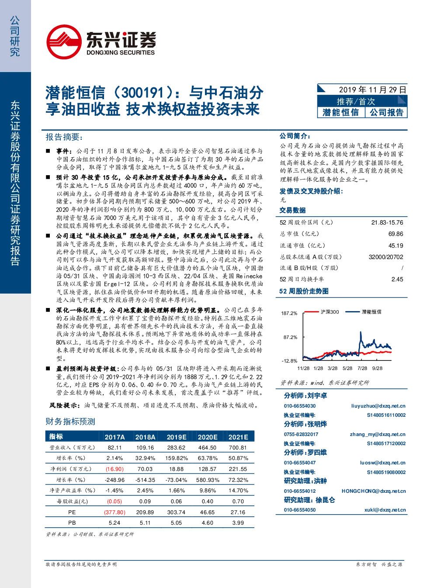Open email link liuyuzhuo@dxzq.net.cn

coord(378,406)
